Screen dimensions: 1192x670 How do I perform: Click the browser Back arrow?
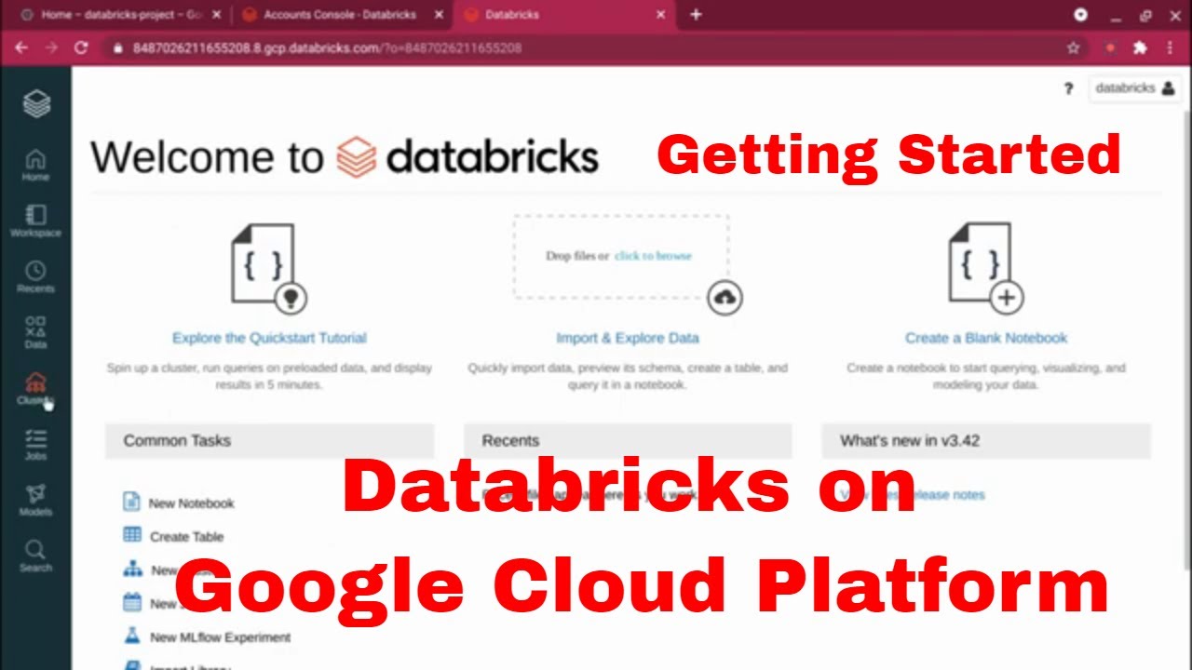click(21, 47)
